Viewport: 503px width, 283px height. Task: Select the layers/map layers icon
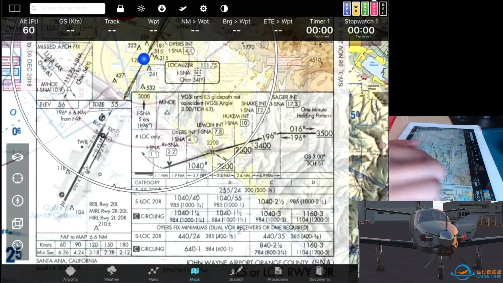pyautogui.click(x=18, y=157)
